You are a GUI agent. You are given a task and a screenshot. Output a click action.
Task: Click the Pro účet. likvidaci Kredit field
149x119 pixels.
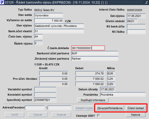pyautogui.click(x=54, y=79)
